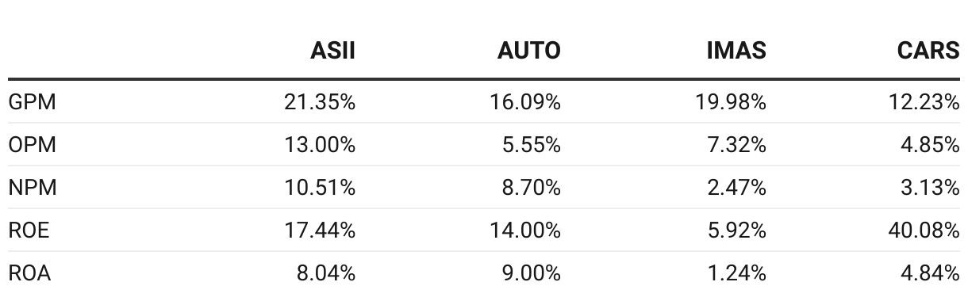Click the ASII column header
This screenshot has width=968, height=301.
click(x=333, y=51)
